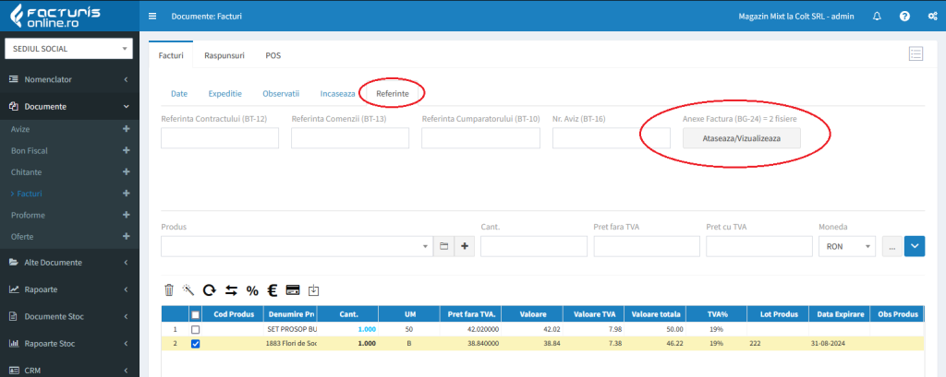
Task: Click the euro currency icon
Action: click(x=273, y=290)
